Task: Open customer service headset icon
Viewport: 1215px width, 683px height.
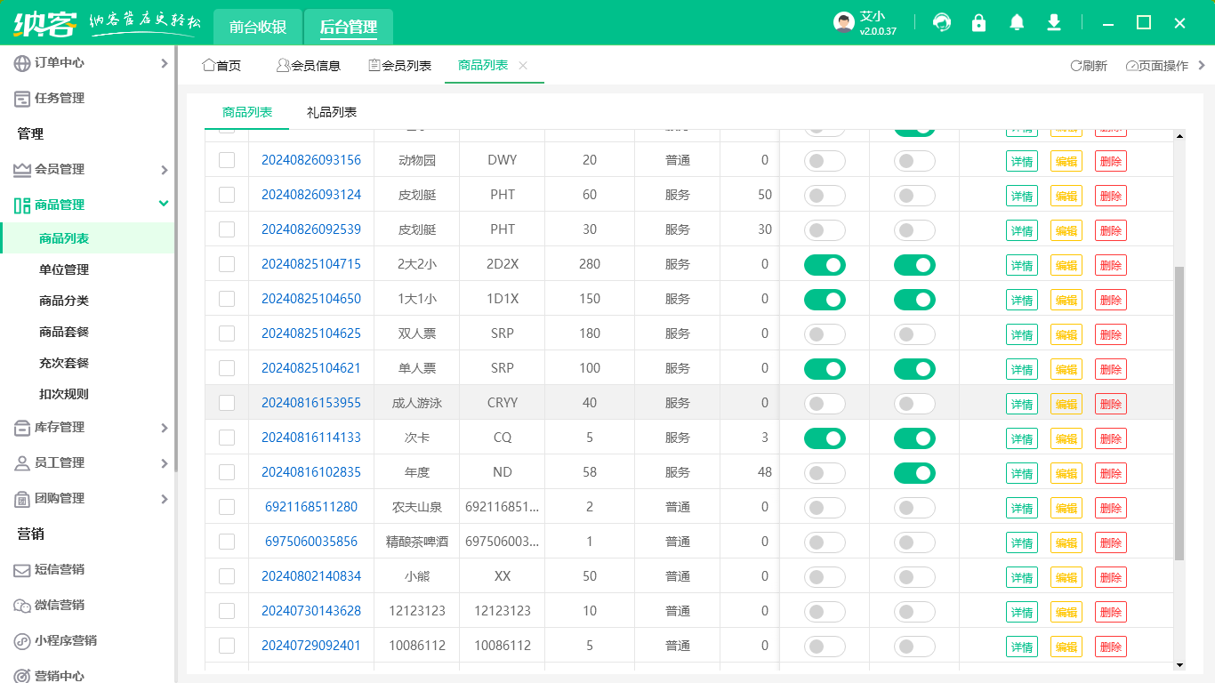Action: coord(942,23)
